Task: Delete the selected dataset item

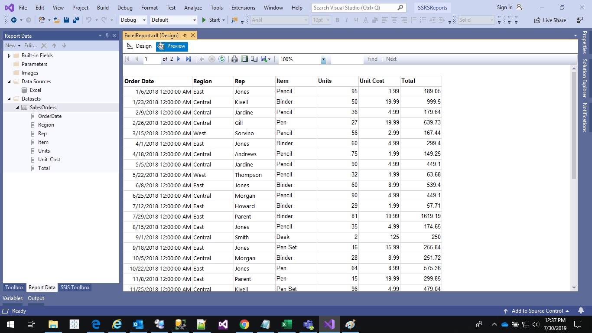Action: 44,46
